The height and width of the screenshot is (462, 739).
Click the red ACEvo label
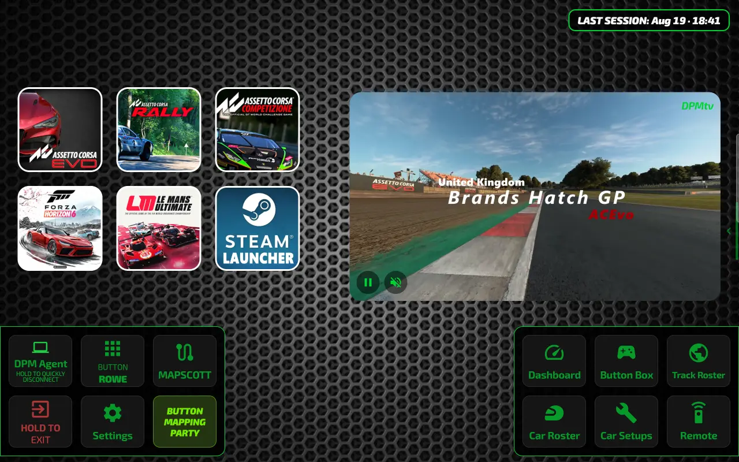click(x=611, y=215)
